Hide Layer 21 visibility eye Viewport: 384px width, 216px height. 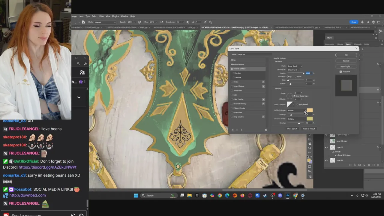pyautogui.click(x=326, y=160)
